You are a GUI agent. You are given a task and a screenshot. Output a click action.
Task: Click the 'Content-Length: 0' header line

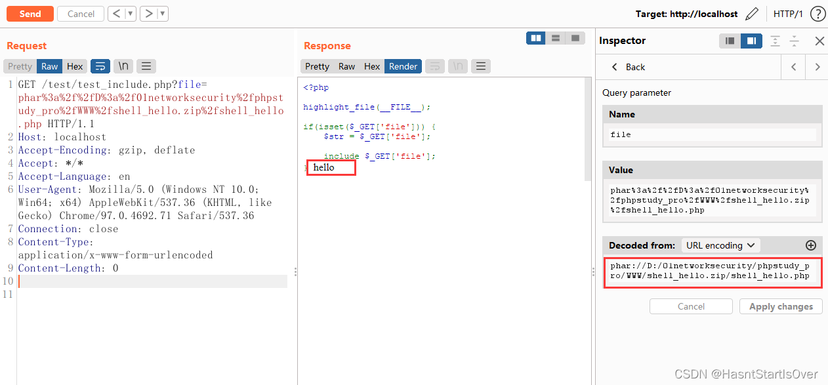[x=68, y=268]
